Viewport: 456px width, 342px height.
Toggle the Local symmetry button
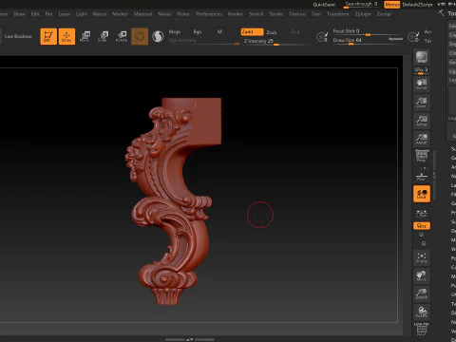[422, 194]
